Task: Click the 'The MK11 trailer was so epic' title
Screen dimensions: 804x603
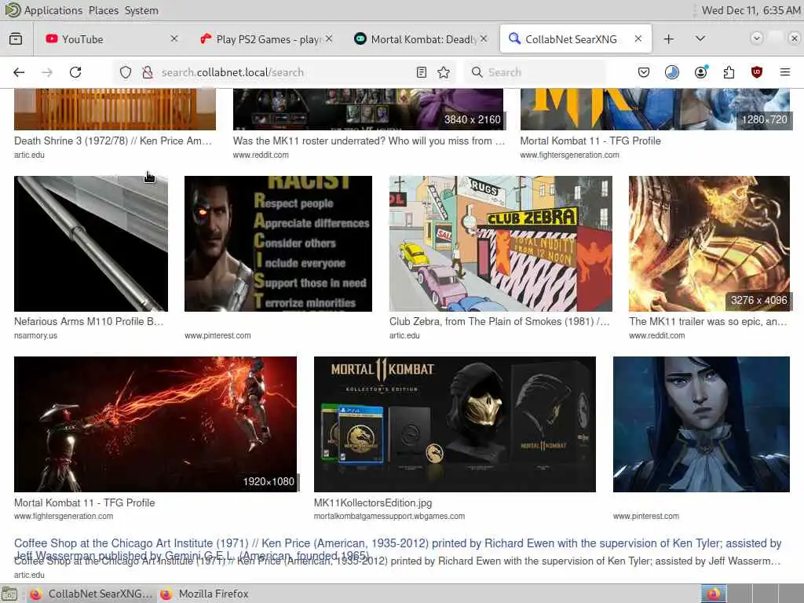Action: tap(707, 321)
